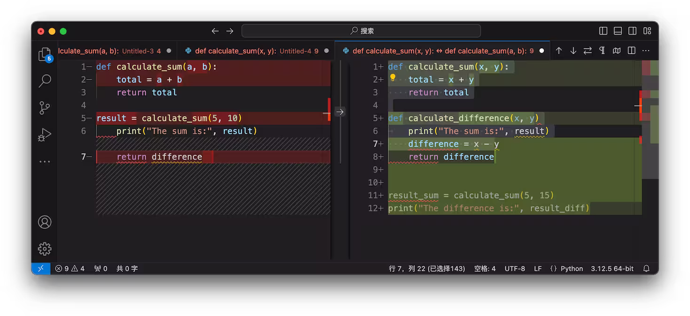Toggle the primary side bar
The width and height of the screenshot is (690, 316).
[604, 31]
